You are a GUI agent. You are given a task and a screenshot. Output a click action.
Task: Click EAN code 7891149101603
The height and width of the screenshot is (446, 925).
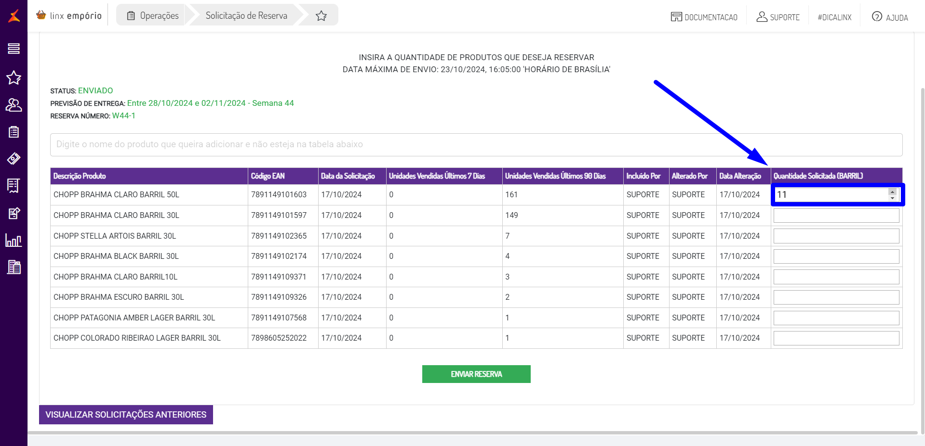[279, 195]
